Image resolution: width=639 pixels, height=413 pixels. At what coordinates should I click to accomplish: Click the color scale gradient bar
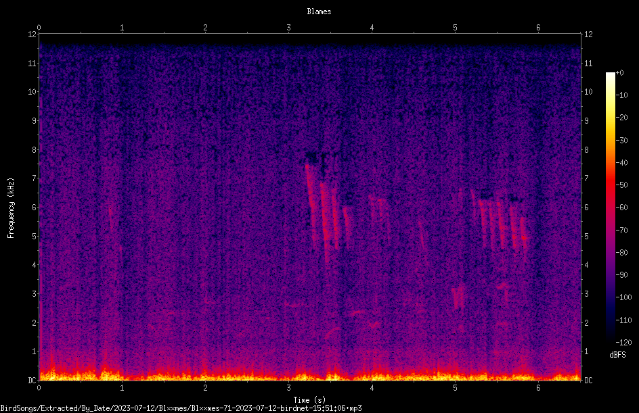(x=610, y=207)
